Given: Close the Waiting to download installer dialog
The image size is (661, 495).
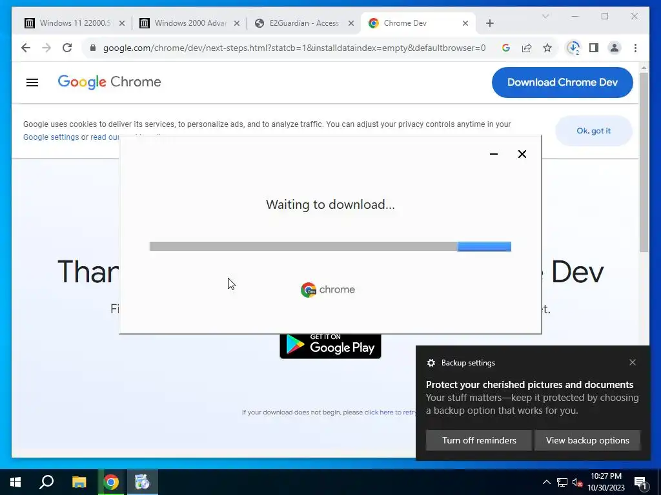Looking at the screenshot, I should [522, 154].
